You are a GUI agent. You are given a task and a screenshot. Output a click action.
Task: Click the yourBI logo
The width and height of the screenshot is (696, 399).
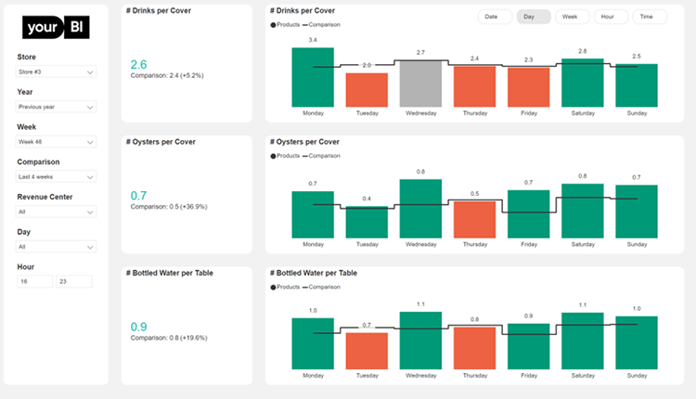coord(54,27)
